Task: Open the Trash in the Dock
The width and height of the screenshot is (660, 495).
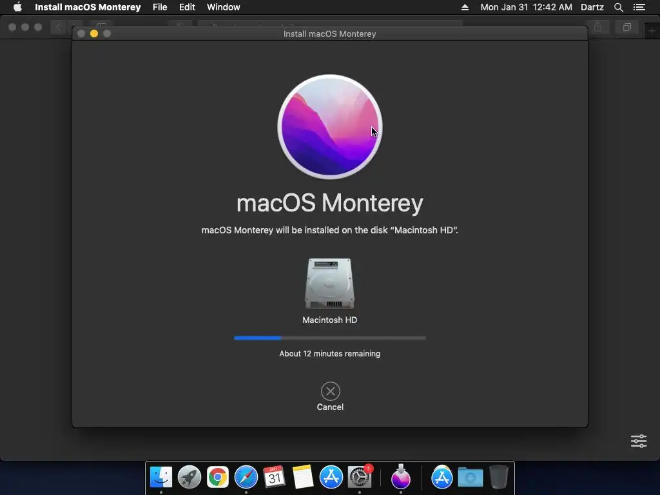Action: [499, 478]
